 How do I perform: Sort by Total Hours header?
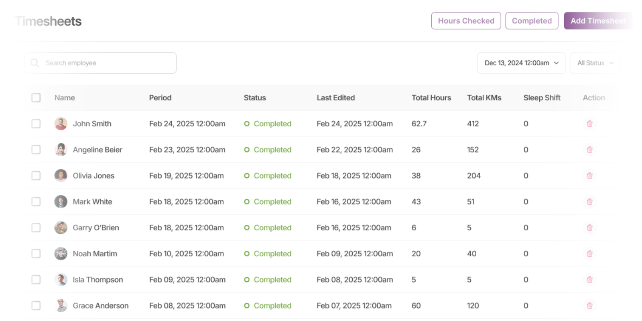431,98
